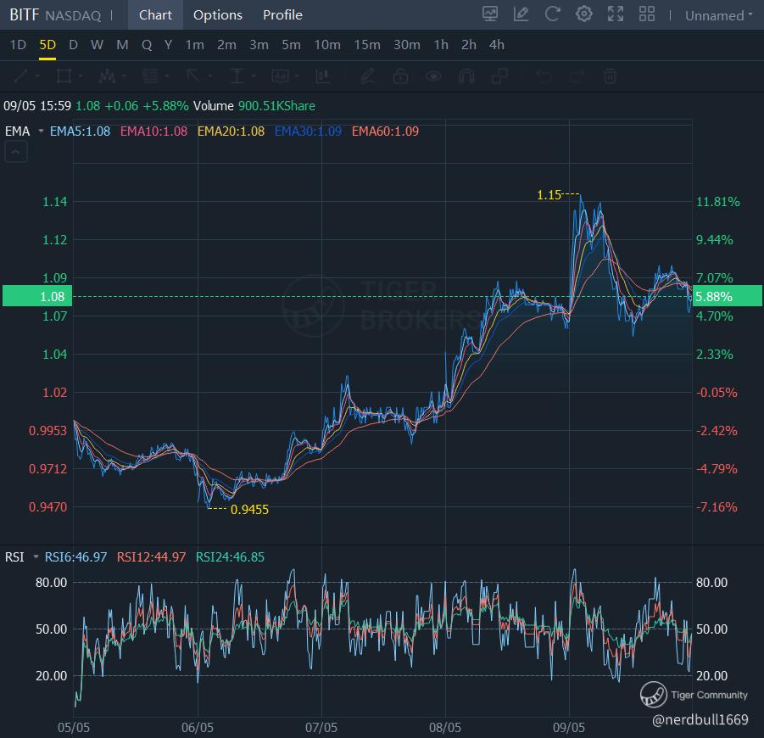This screenshot has width=764, height=738.
Task: Switch to the Options tab
Action: [x=217, y=15]
